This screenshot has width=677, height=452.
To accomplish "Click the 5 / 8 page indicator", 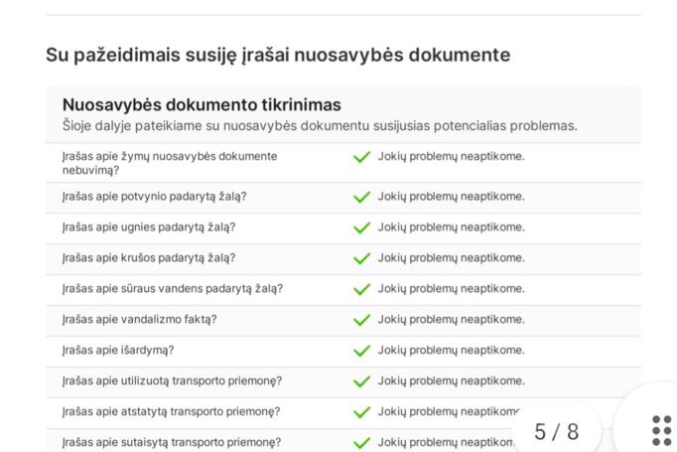I will [556, 431].
